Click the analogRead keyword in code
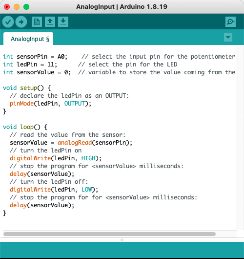Screen dimensions: 244x259 [75, 143]
